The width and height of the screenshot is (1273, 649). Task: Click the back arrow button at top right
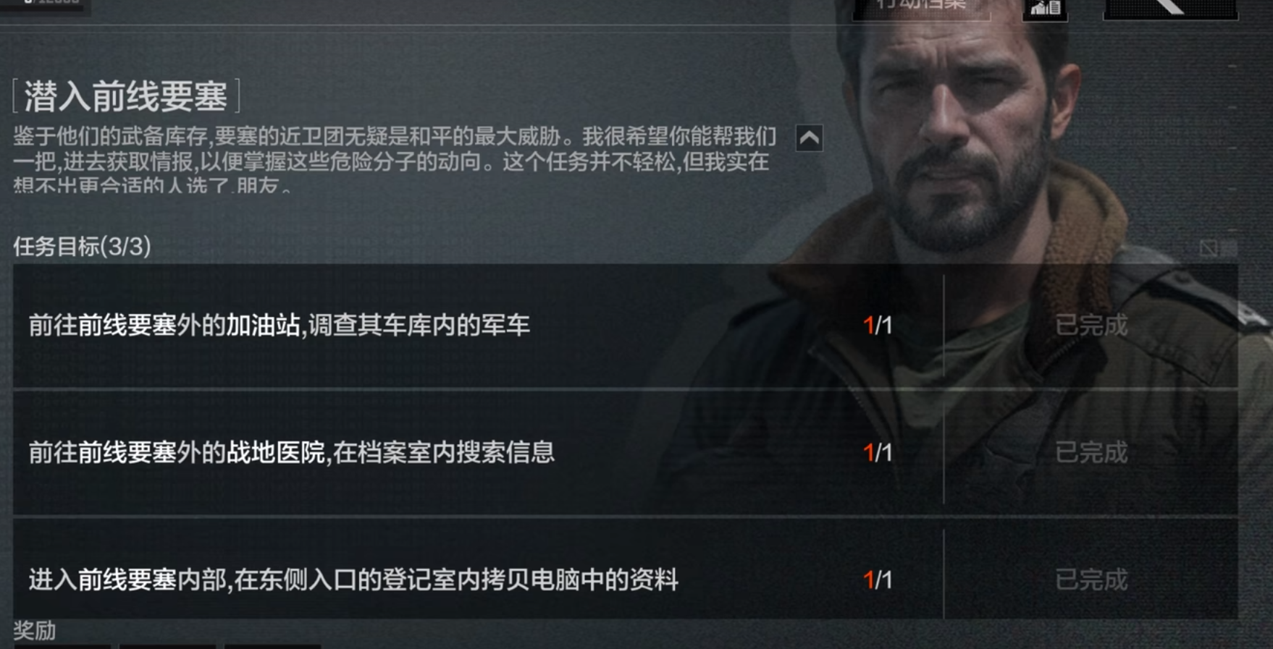pos(1169,9)
